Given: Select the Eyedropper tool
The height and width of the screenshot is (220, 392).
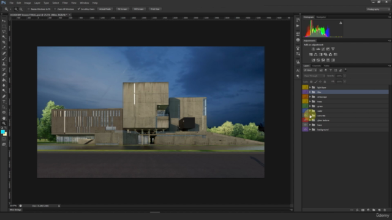Looking at the screenshot, I should coord(4,48).
